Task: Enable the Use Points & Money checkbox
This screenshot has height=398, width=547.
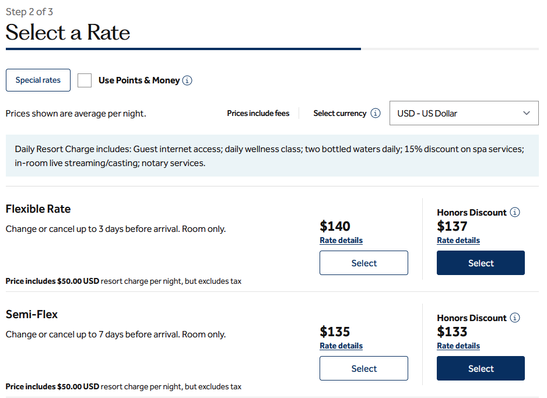Action: tap(85, 80)
